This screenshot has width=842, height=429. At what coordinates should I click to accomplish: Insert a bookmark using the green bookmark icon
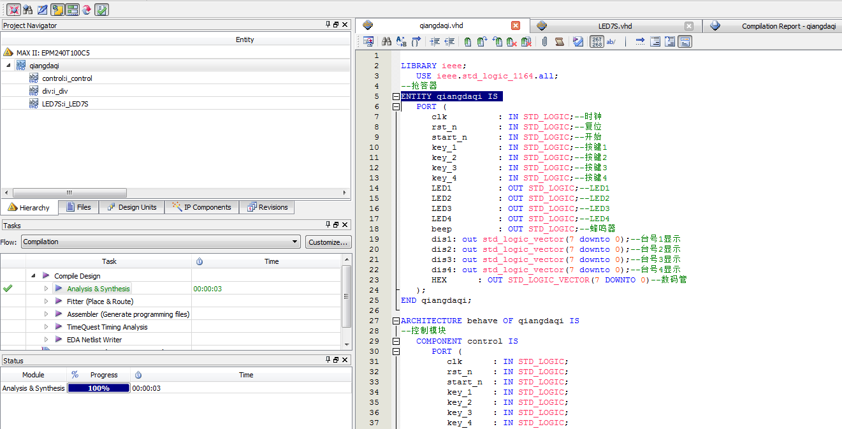pos(468,41)
